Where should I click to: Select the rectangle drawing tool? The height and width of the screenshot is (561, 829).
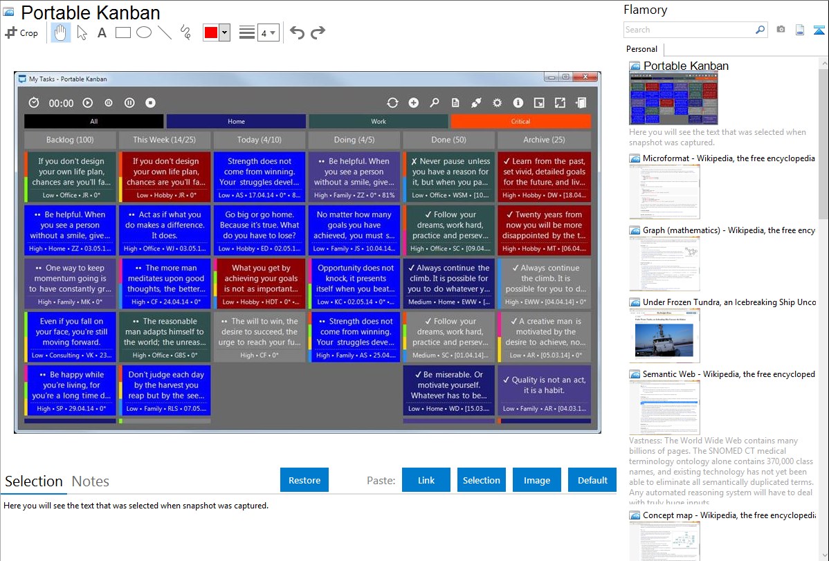click(122, 33)
